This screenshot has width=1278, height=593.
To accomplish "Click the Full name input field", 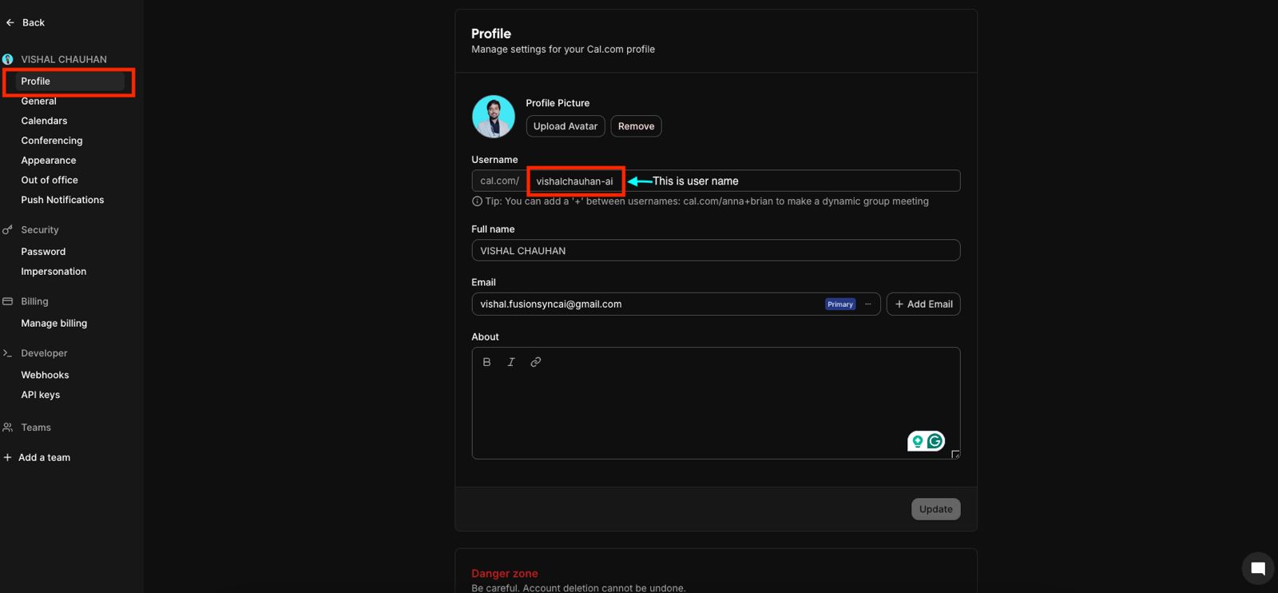I will pyautogui.click(x=716, y=250).
